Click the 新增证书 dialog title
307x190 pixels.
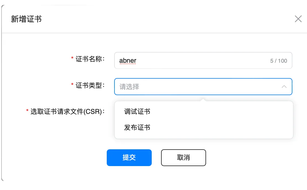point(26,19)
